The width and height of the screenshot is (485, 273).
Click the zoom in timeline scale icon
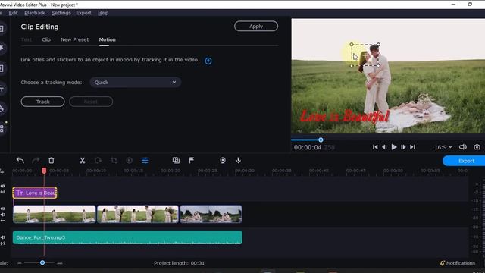click(x=60, y=263)
